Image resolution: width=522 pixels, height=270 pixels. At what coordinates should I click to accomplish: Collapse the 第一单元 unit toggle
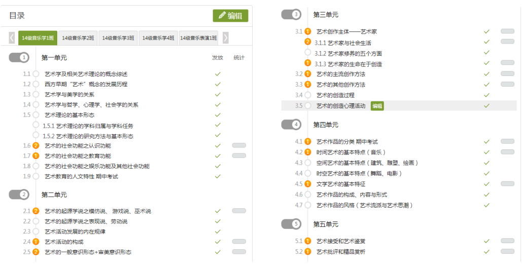pos(19,58)
